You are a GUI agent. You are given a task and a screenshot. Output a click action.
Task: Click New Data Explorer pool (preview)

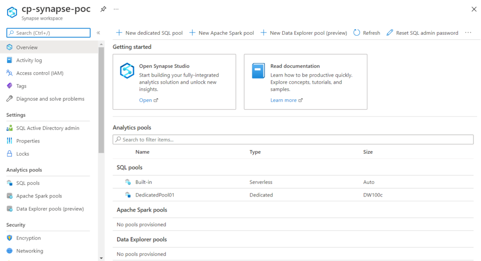[304, 33]
